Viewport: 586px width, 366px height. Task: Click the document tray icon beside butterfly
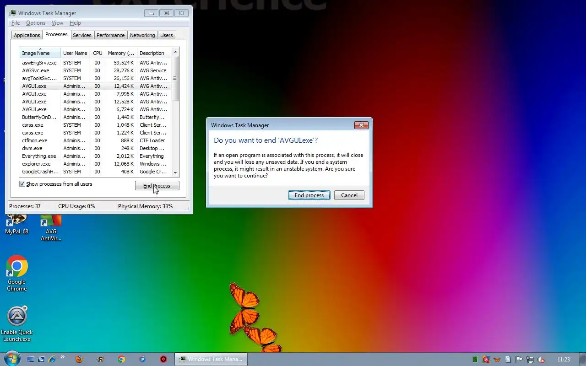point(508,360)
